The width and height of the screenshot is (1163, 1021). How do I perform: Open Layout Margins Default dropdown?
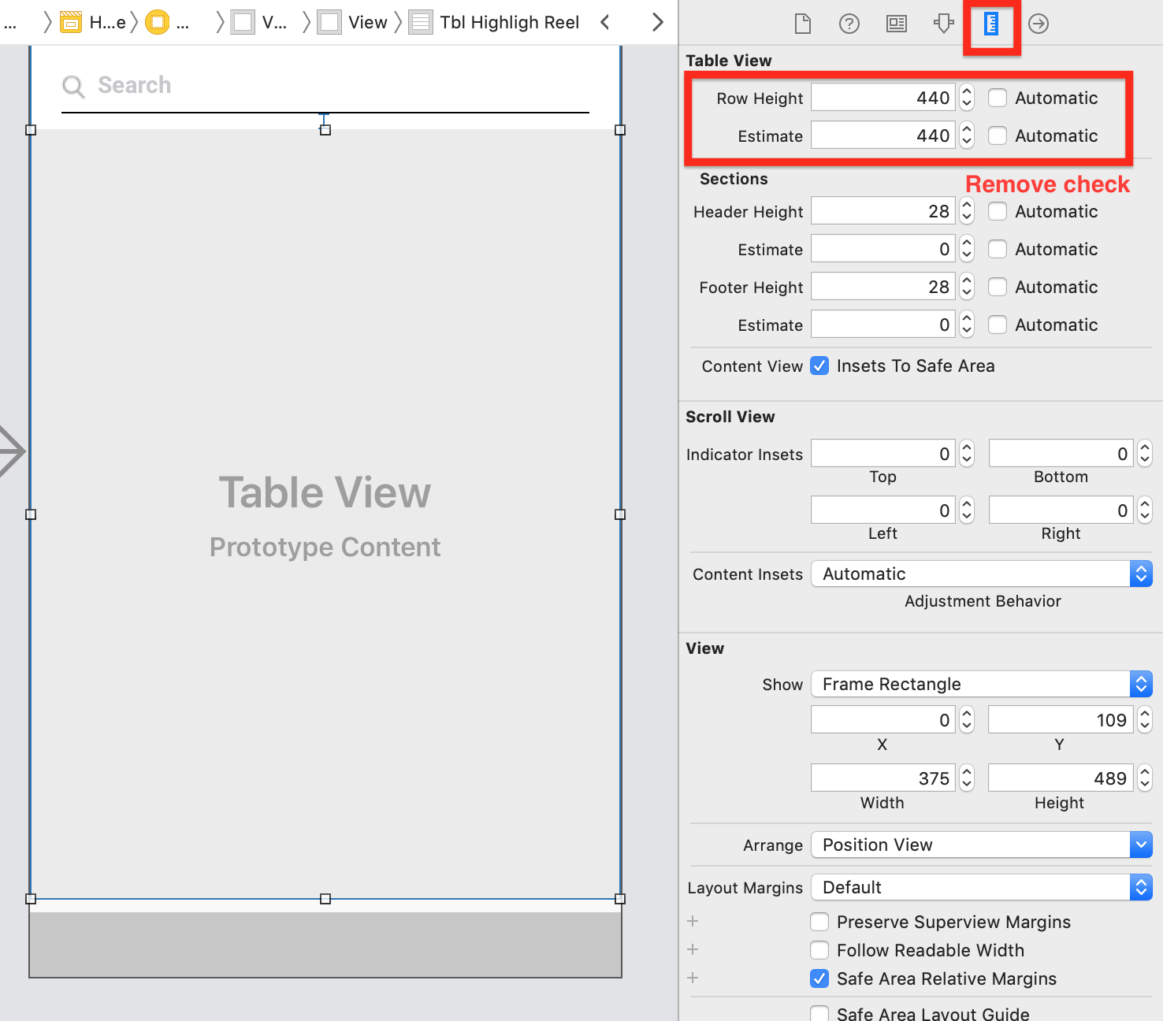pyautogui.click(x=982, y=887)
